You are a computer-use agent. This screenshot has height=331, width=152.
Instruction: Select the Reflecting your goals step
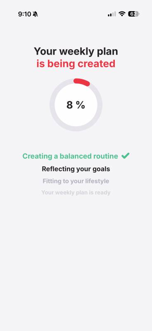pyautogui.click(x=76, y=169)
